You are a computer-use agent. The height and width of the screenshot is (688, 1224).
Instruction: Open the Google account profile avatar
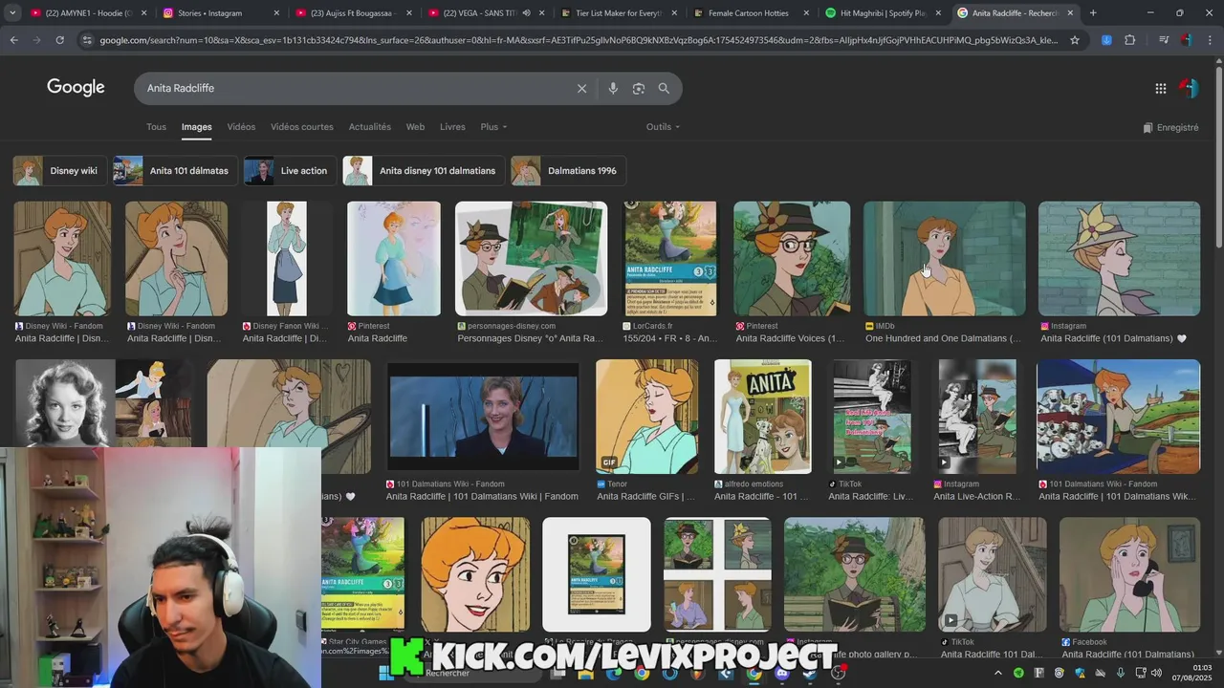[x=1189, y=88]
